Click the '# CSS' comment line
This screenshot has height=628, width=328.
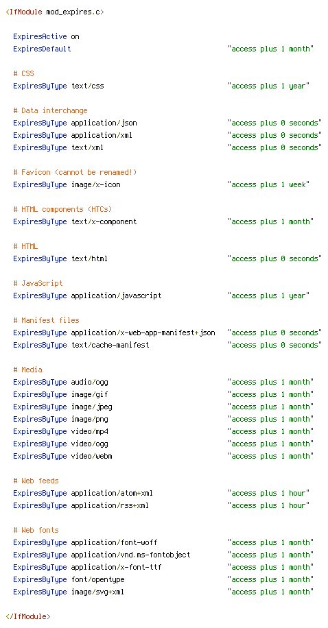point(23,73)
